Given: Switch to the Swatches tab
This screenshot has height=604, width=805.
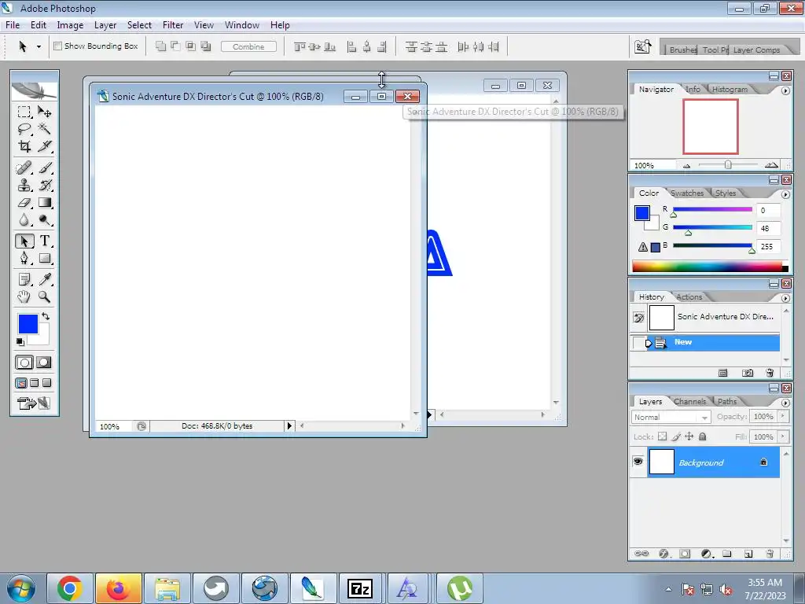Looking at the screenshot, I should (687, 193).
